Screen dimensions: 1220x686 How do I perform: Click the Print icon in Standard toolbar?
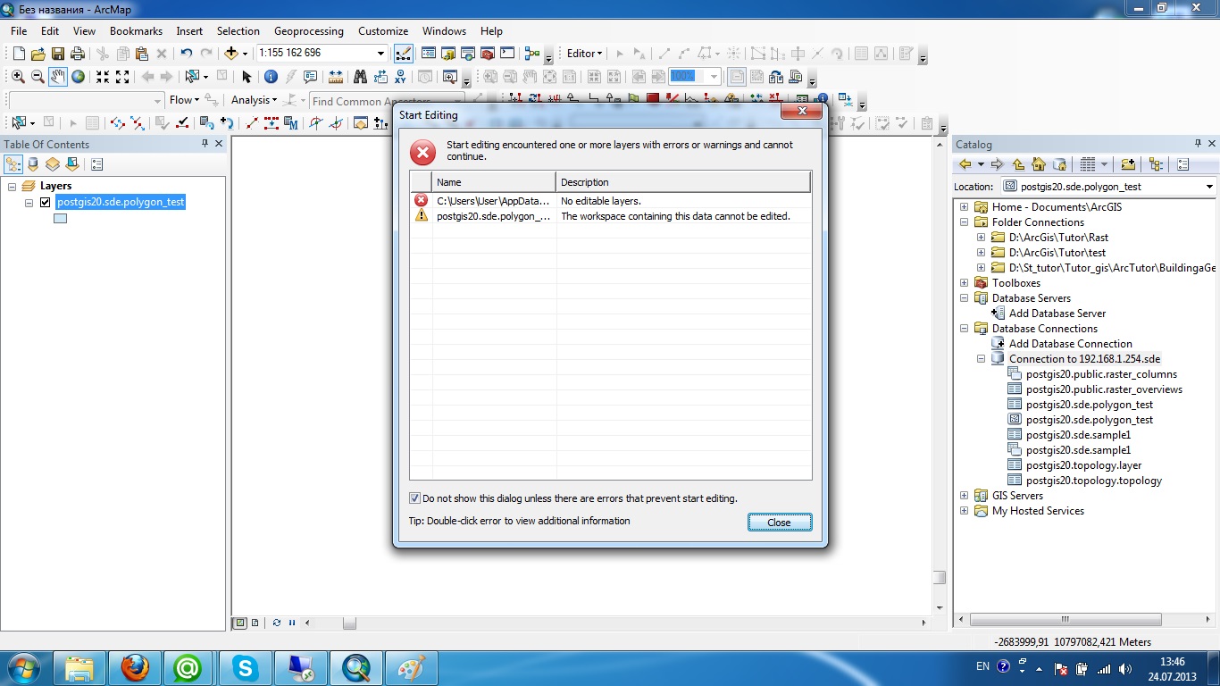(78, 54)
